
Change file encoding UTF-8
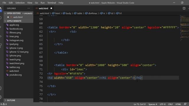coord(162,104)
